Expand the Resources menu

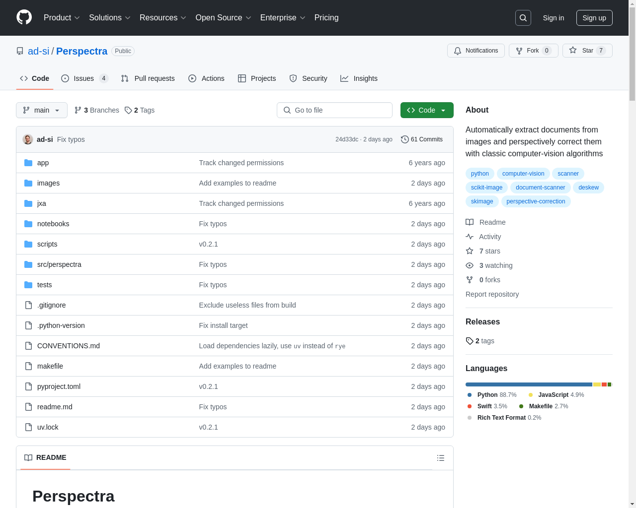click(163, 17)
